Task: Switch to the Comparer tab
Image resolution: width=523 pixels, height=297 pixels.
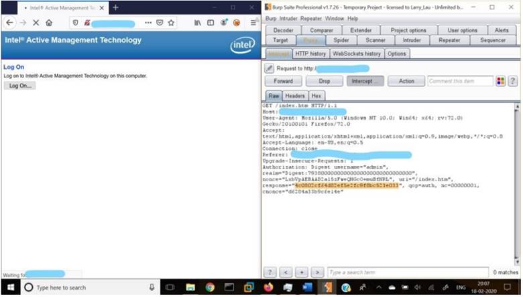Action: [x=321, y=30]
